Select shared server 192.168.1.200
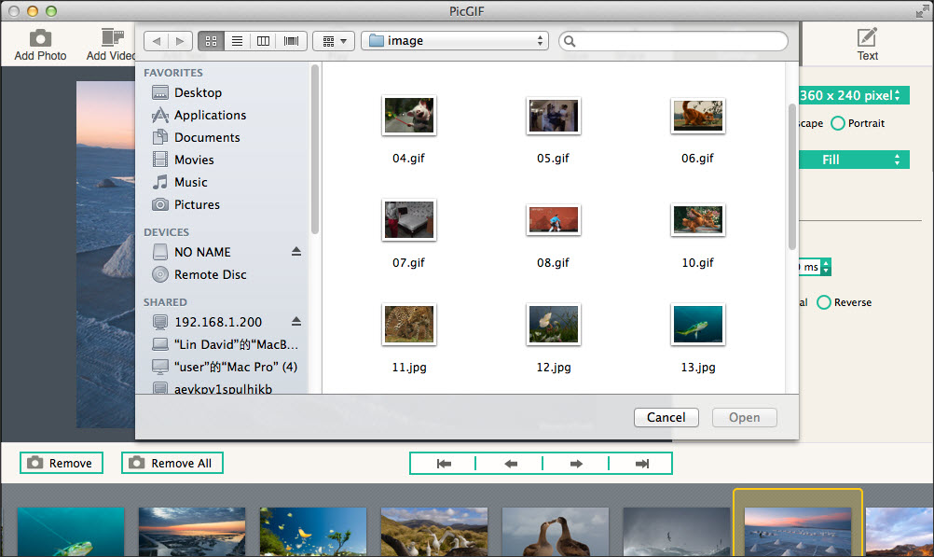 click(217, 322)
